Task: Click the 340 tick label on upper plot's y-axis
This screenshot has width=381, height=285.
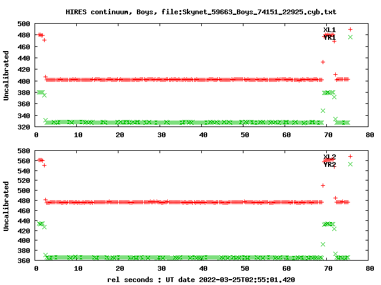Action: [24, 116]
